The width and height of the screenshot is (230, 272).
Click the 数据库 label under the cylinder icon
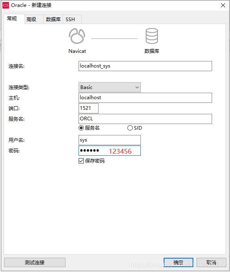[152, 51]
